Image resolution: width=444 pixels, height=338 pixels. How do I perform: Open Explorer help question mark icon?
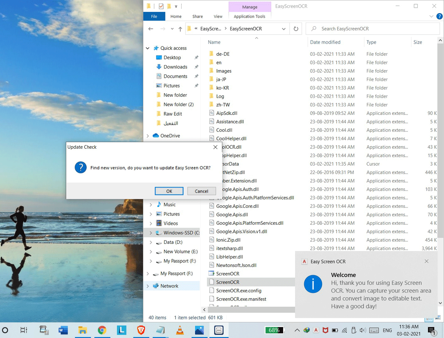(x=439, y=16)
